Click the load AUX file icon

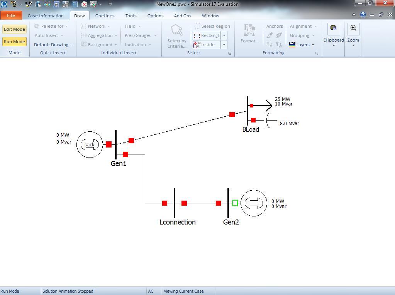pyautogui.click(x=29, y=4)
